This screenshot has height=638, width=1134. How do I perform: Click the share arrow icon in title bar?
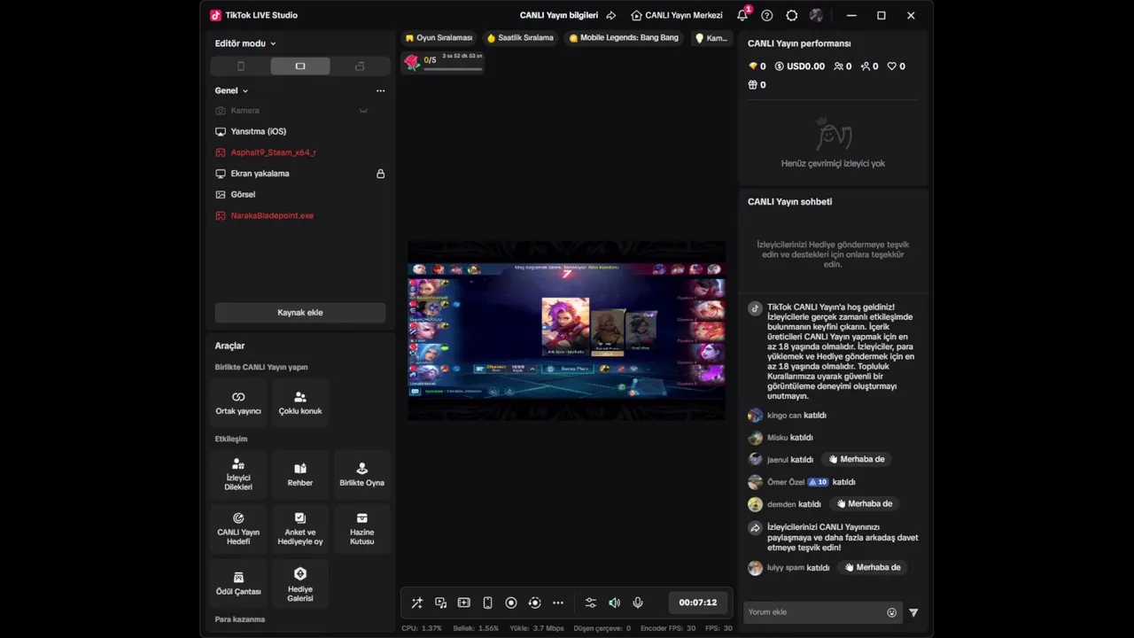point(611,15)
